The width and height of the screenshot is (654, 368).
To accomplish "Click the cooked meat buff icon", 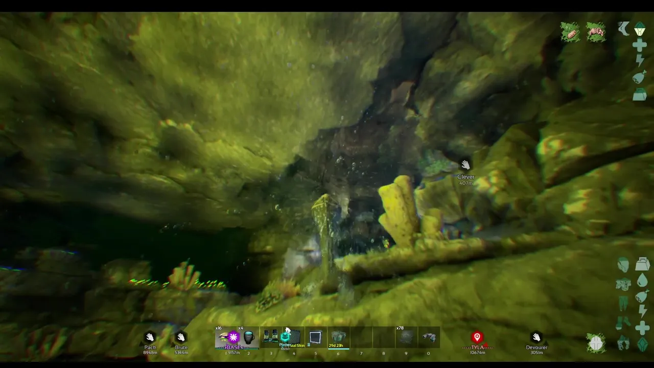I will pos(570,32).
